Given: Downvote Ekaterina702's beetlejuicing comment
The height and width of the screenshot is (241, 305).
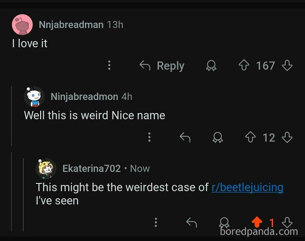Looking at the screenshot, I should point(287,223).
